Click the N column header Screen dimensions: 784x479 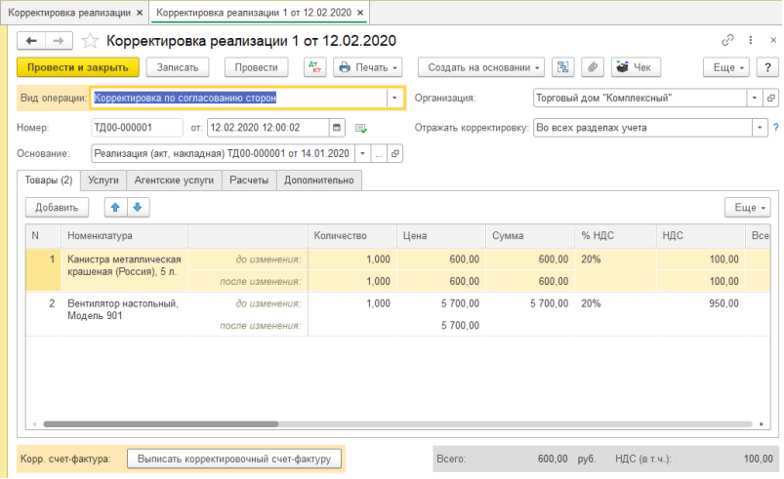[44, 236]
